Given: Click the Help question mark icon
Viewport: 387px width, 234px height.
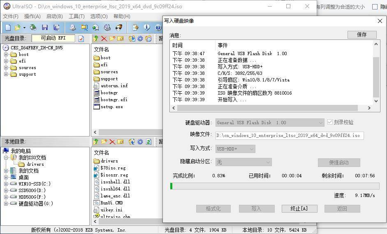Looking at the screenshot, I should click(x=158, y=28).
